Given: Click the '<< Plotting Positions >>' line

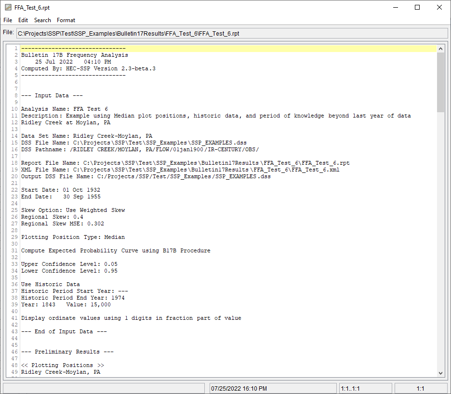Looking at the screenshot, I should click(63, 365).
